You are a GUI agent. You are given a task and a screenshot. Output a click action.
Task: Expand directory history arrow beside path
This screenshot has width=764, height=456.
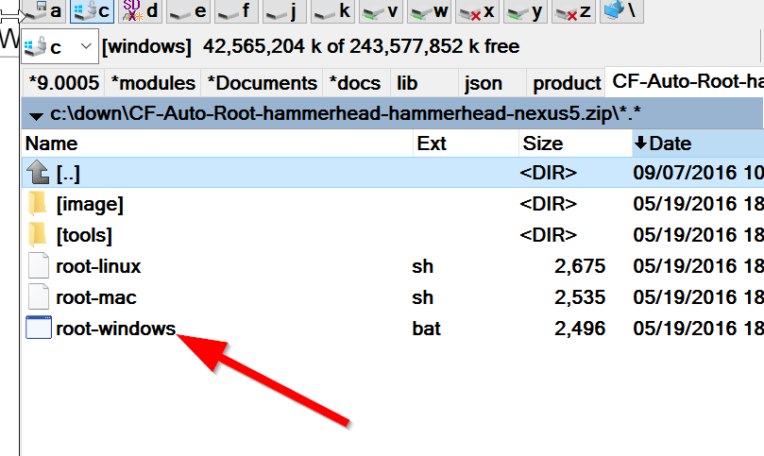(x=36, y=115)
